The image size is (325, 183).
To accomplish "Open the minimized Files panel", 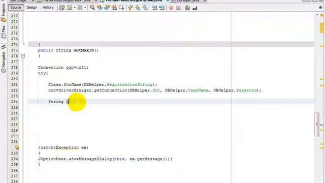I will (x=4, y=32).
